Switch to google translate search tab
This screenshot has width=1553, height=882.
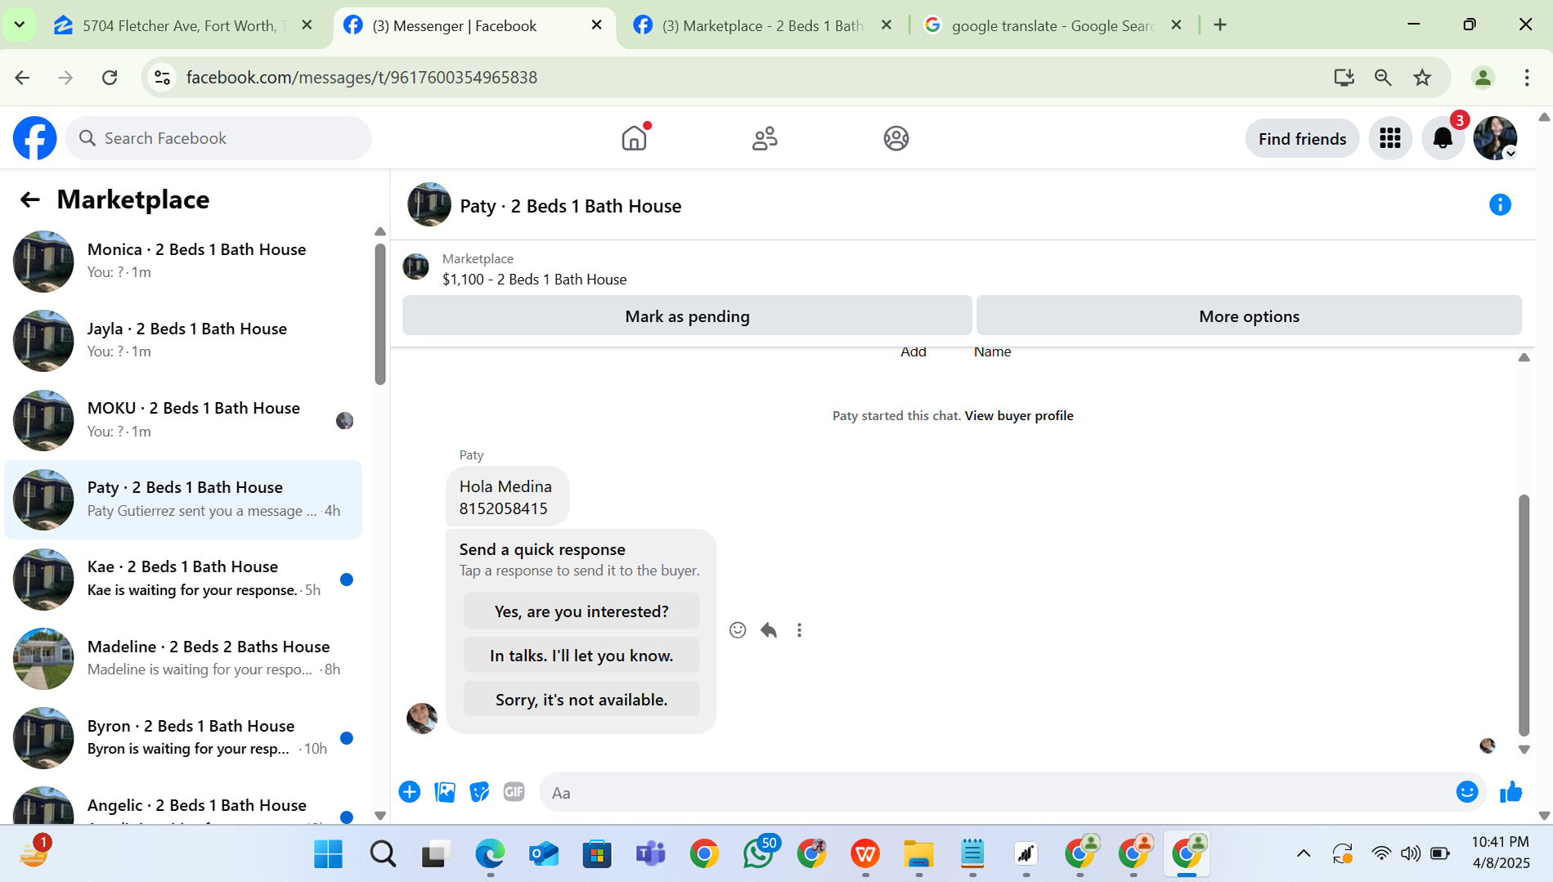coord(1053,25)
